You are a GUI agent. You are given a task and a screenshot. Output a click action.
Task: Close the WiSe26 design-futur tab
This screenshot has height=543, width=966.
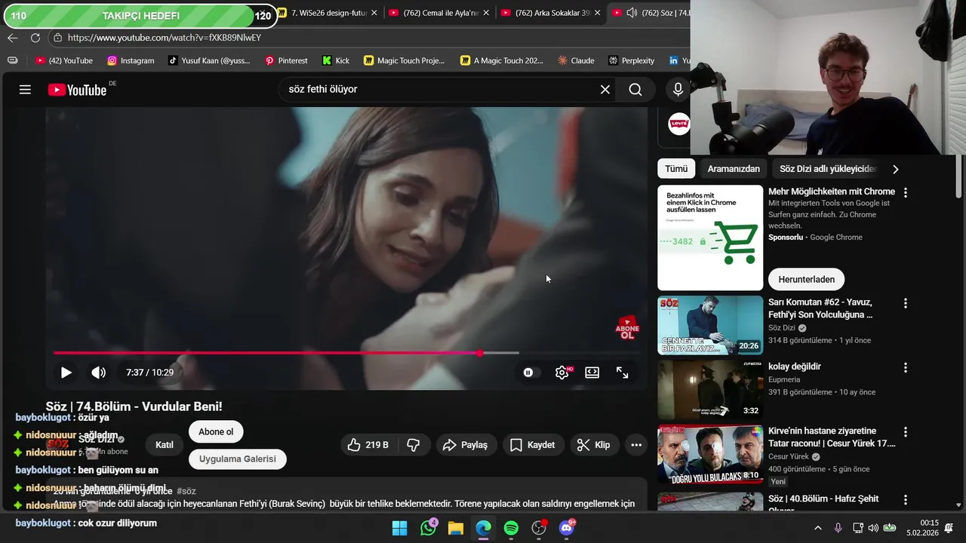pos(374,13)
